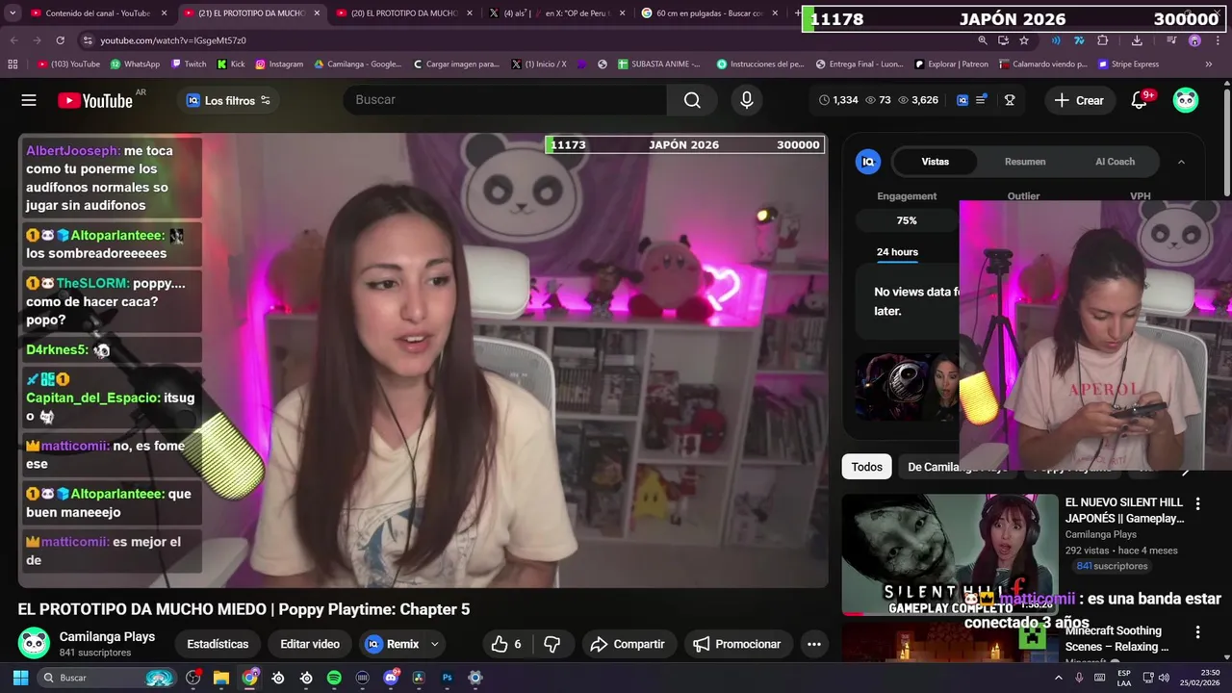The image size is (1232, 693).
Task: Switch to (20) EL PROTOTIPO browser tab
Action: (404, 13)
